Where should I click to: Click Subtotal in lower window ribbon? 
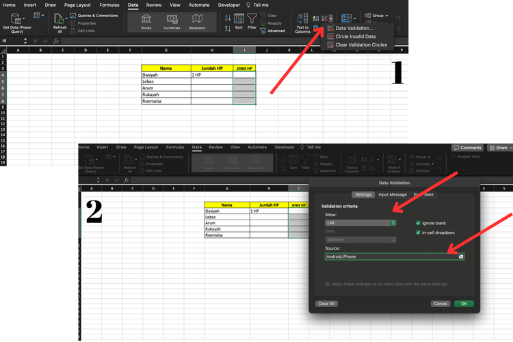(x=419, y=171)
